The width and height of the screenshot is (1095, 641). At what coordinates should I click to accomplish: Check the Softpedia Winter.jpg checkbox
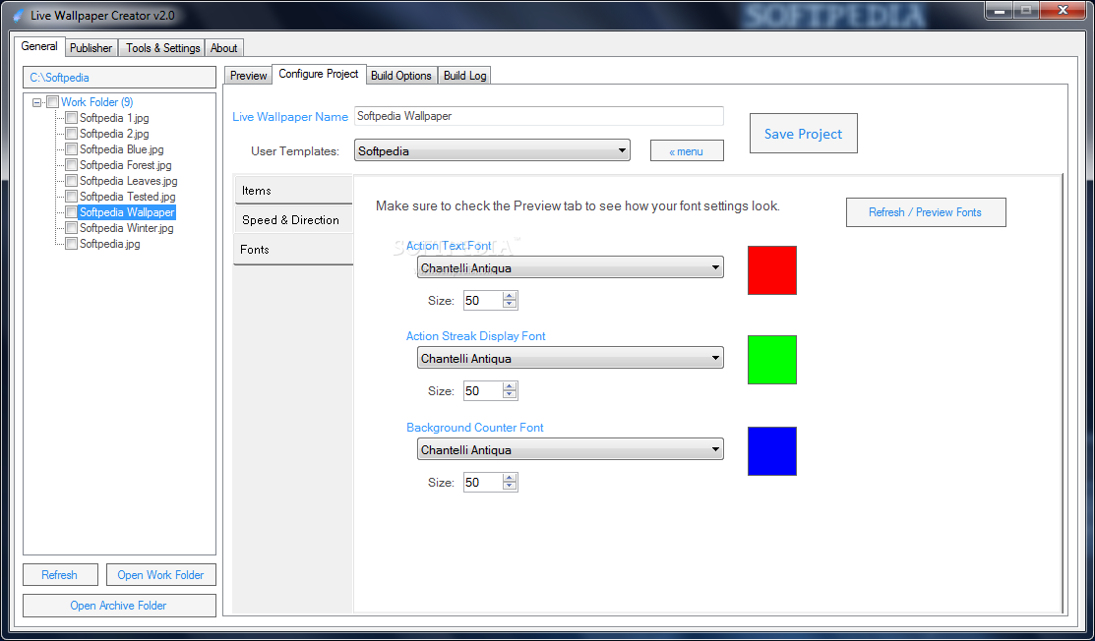click(71, 228)
